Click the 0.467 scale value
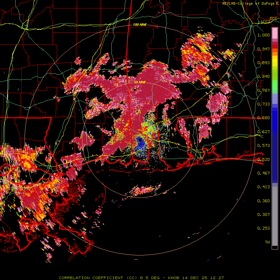This screenshot has height=280, width=280. (264, 173)
